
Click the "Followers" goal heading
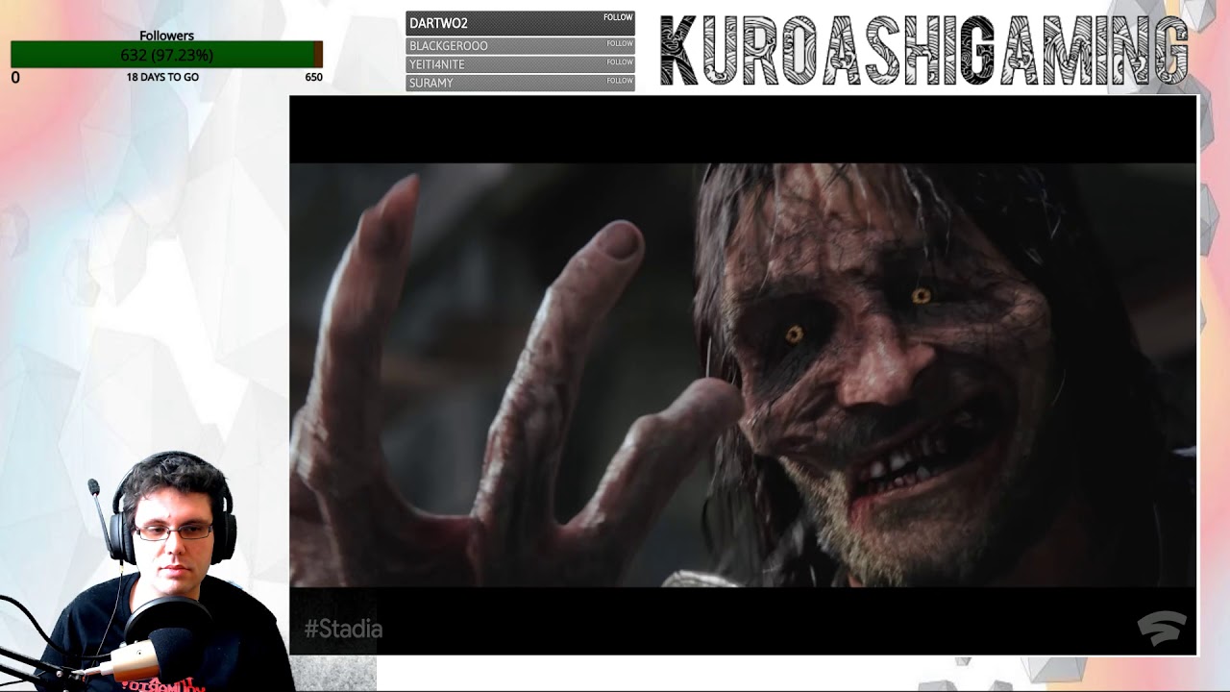166,36
